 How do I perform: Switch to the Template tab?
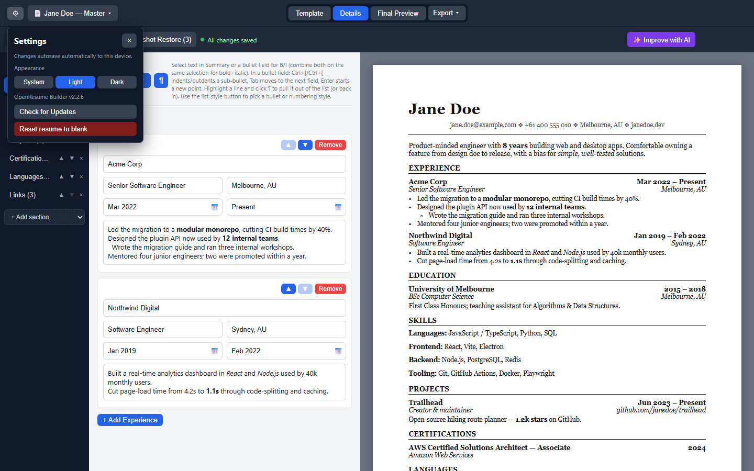(x=309, y=13)
